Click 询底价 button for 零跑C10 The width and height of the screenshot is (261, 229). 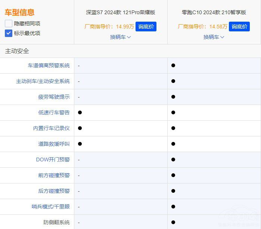(239, 27)
